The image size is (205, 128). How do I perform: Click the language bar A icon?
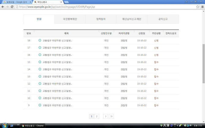[x=165, y=125]
